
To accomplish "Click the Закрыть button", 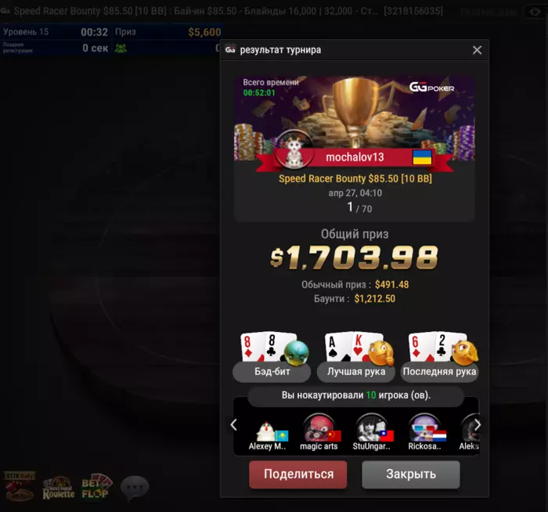I will pos(411,474).
